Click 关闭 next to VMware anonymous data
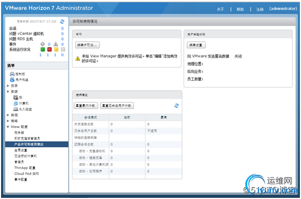Viewport: 301px width, 199px height. click(x=238, y=56)
